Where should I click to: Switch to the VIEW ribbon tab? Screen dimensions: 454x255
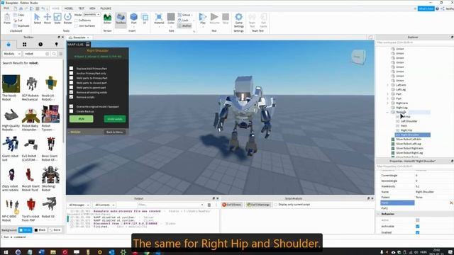coord(92,8)
